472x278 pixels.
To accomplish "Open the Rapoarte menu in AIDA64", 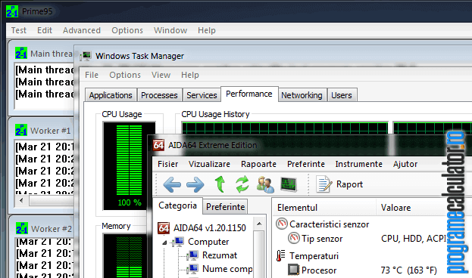I will [258, 164].
